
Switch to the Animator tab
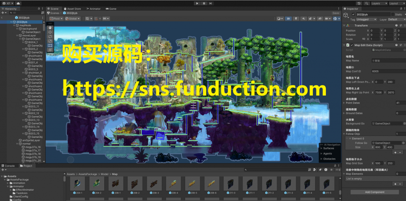point(94,9)
